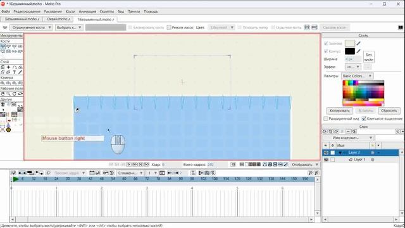The height and width of the screenshot is (228, 405).
Task: Select the Freehand curve tool in Слой section
Action: coord(15,67)
